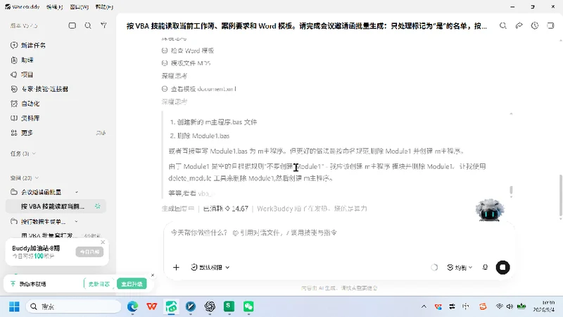
Task: Open the 均衡 model mode dropdown
Action: 460,268
